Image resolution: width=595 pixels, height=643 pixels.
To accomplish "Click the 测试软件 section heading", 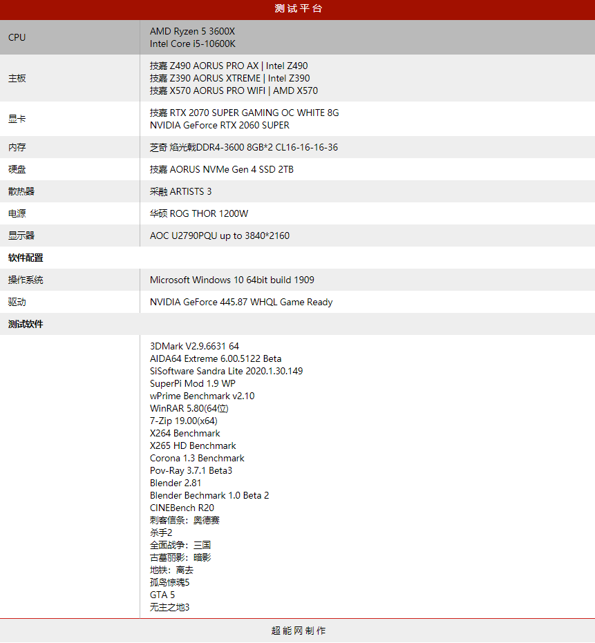I will (26, 324).
